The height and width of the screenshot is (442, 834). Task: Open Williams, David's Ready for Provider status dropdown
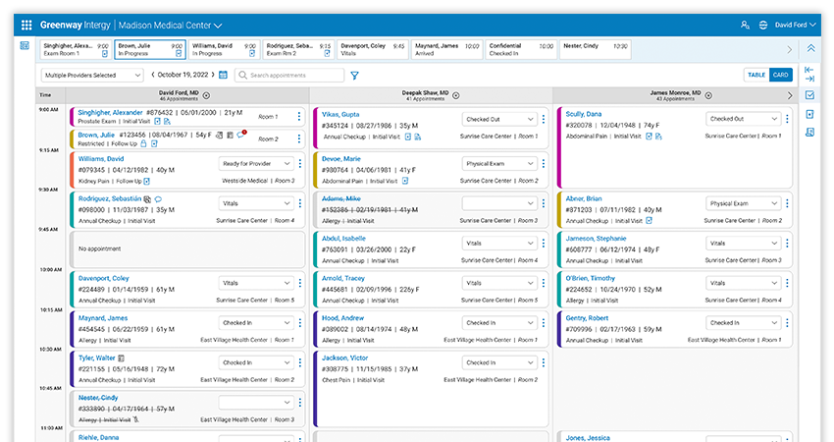(255, 164)
